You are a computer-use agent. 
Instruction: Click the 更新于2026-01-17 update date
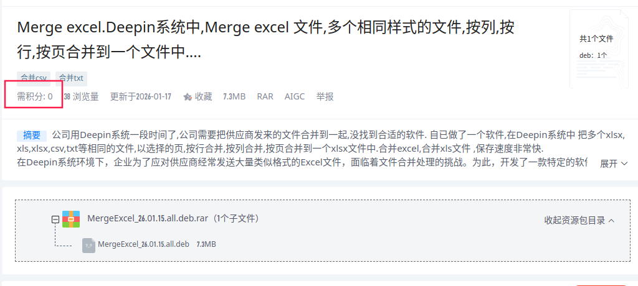tap(140, 97)
